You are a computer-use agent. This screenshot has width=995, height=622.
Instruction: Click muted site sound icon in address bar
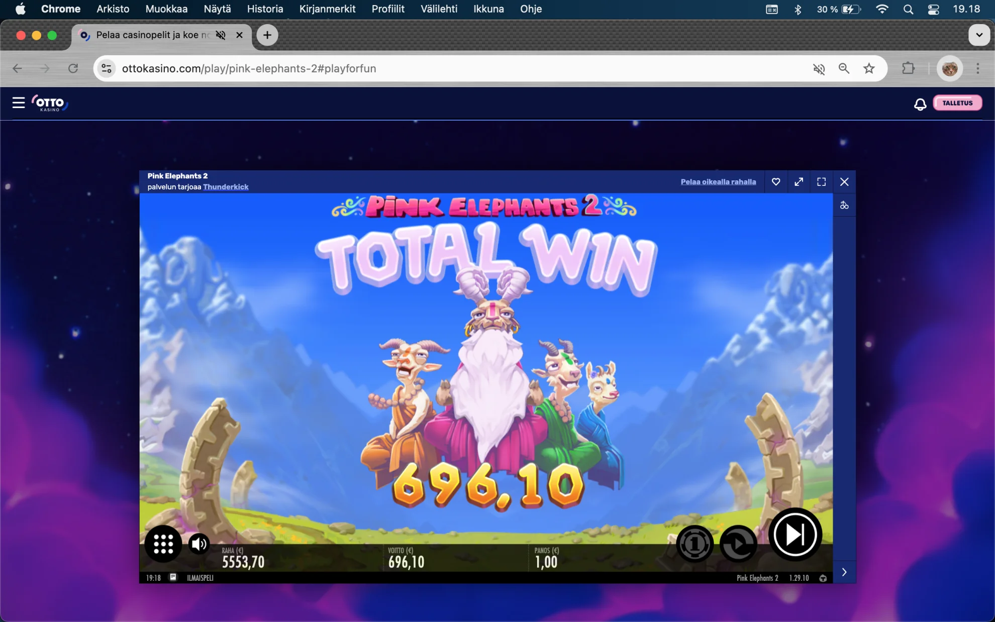coord(819,69)
